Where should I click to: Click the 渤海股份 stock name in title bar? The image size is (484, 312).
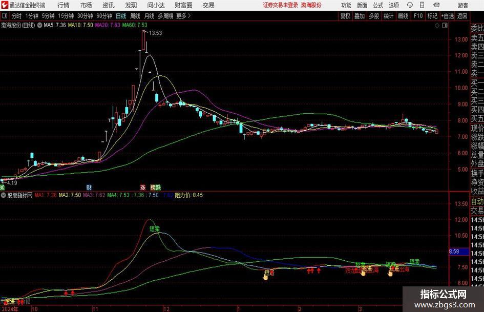point(311,5)
